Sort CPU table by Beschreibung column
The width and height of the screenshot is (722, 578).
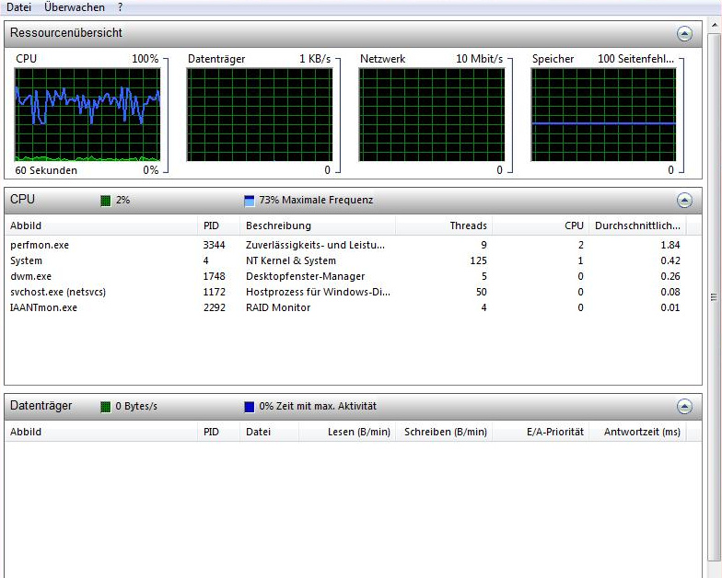tap(318, 225)
